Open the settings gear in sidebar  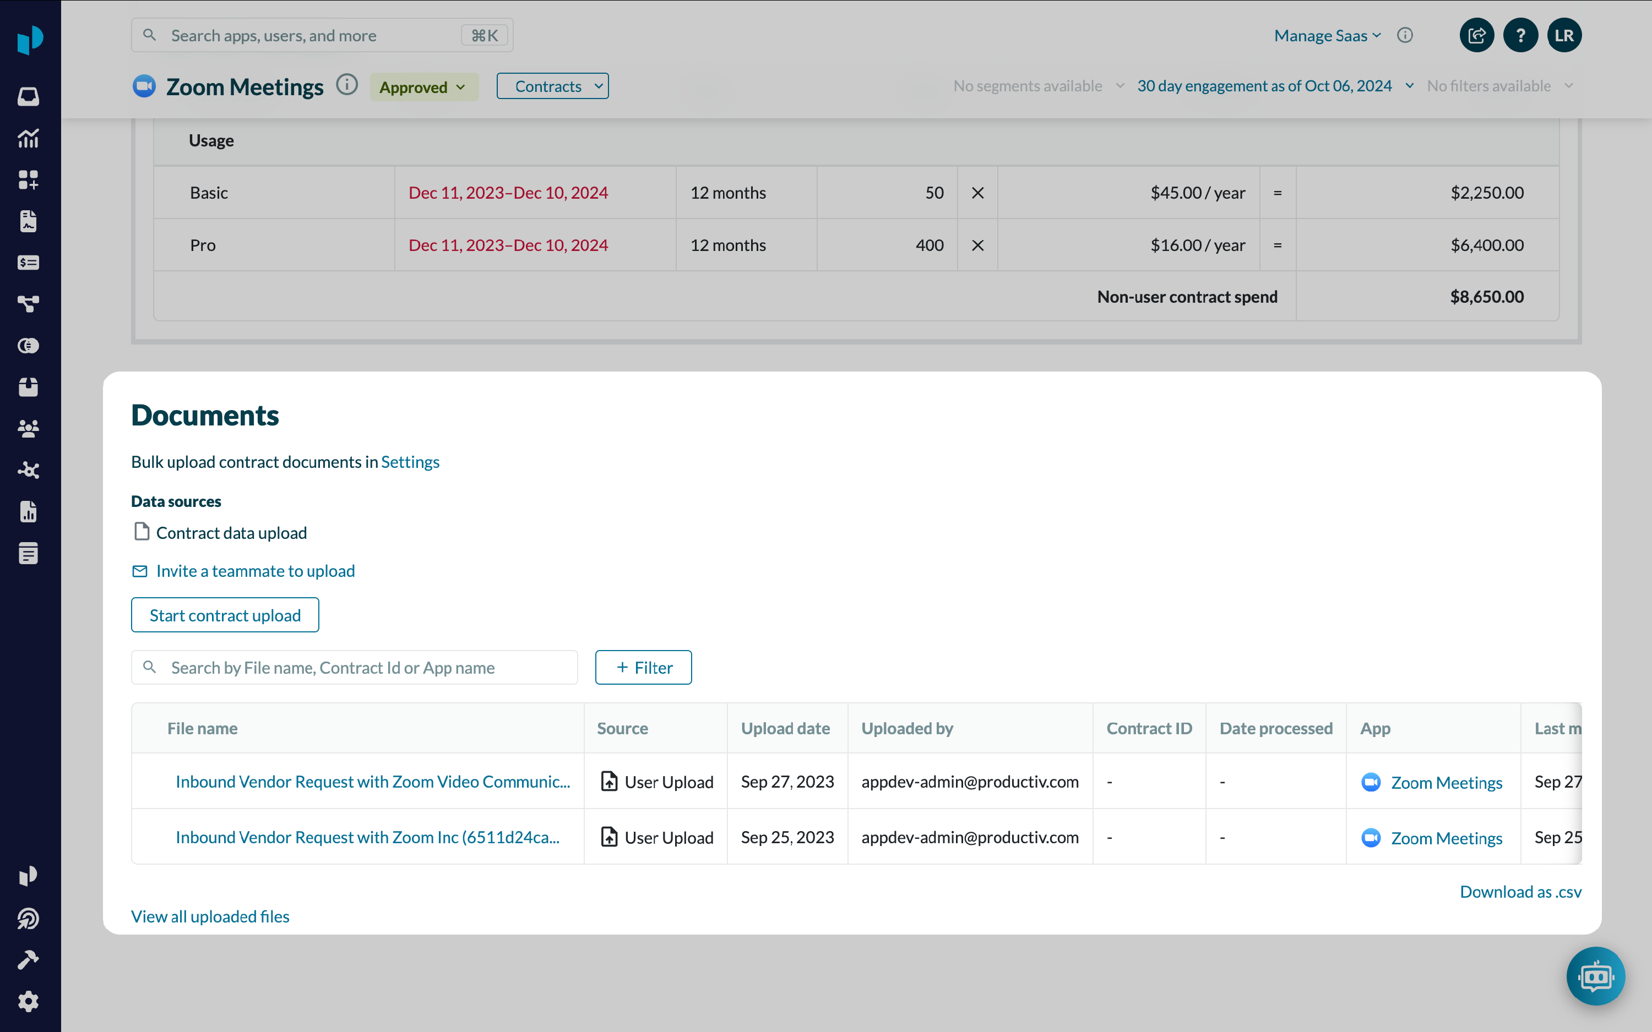point(28,1001)
